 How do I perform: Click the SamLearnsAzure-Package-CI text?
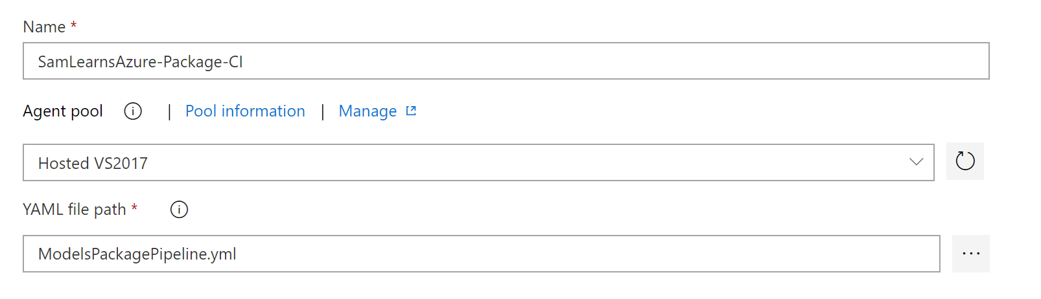[x=140, y=61]
